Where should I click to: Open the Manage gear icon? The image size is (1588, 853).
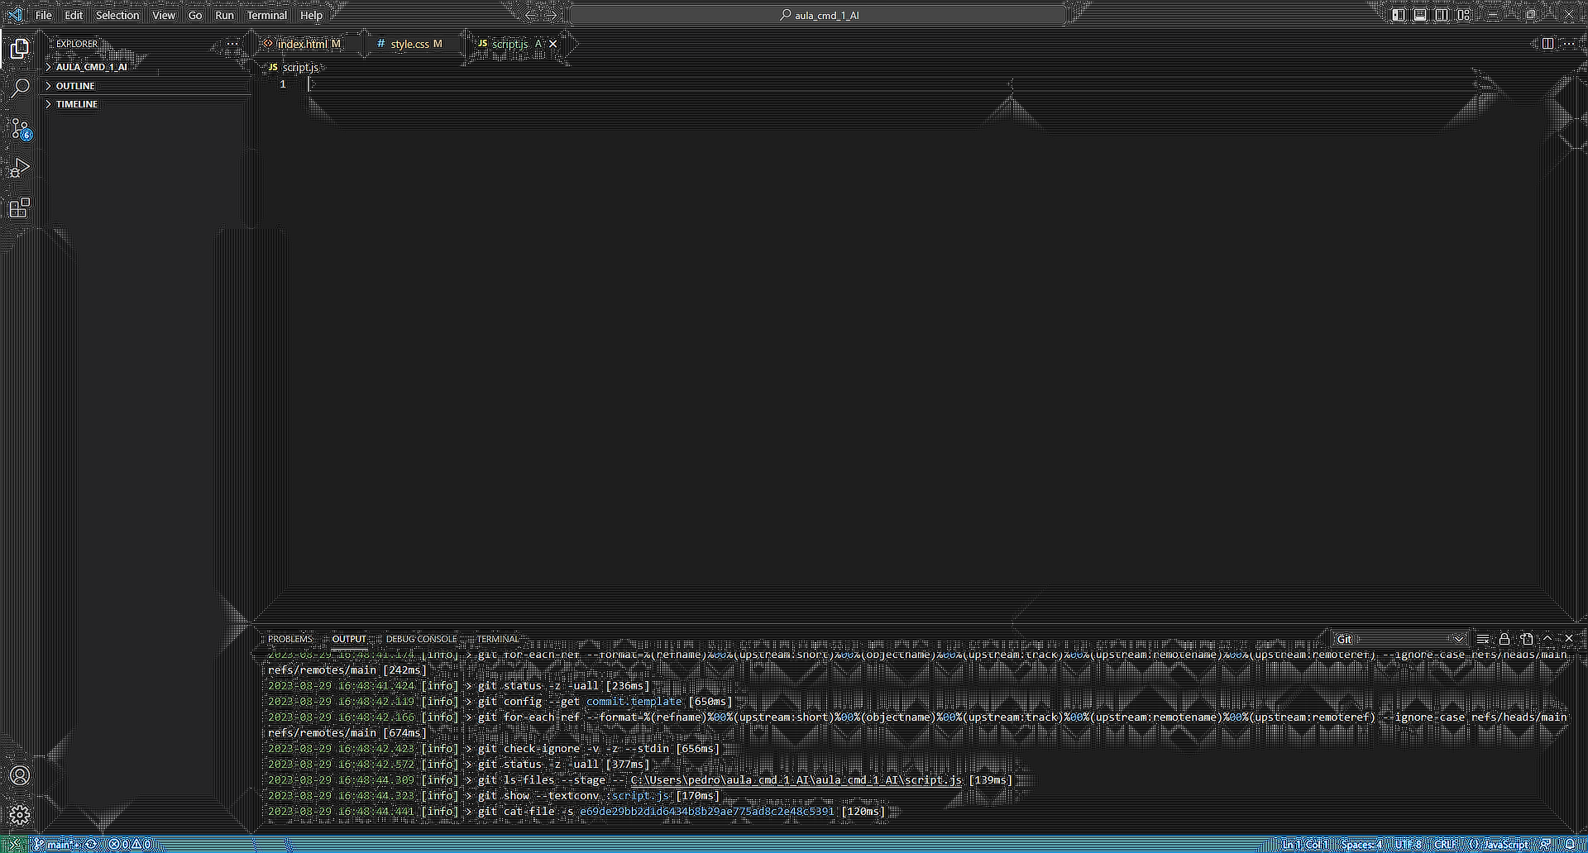(x=20, y=814)
